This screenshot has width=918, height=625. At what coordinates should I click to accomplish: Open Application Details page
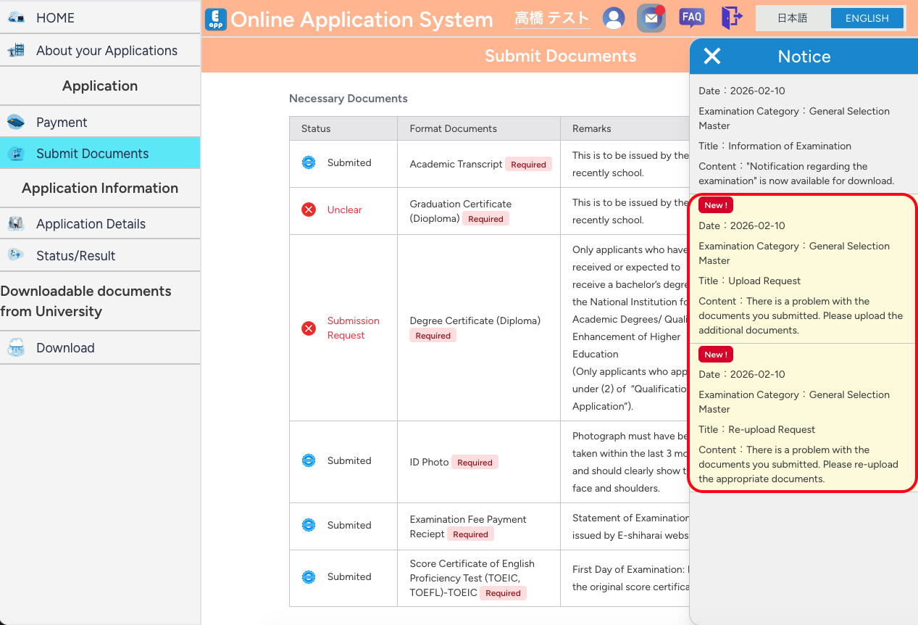91,224
